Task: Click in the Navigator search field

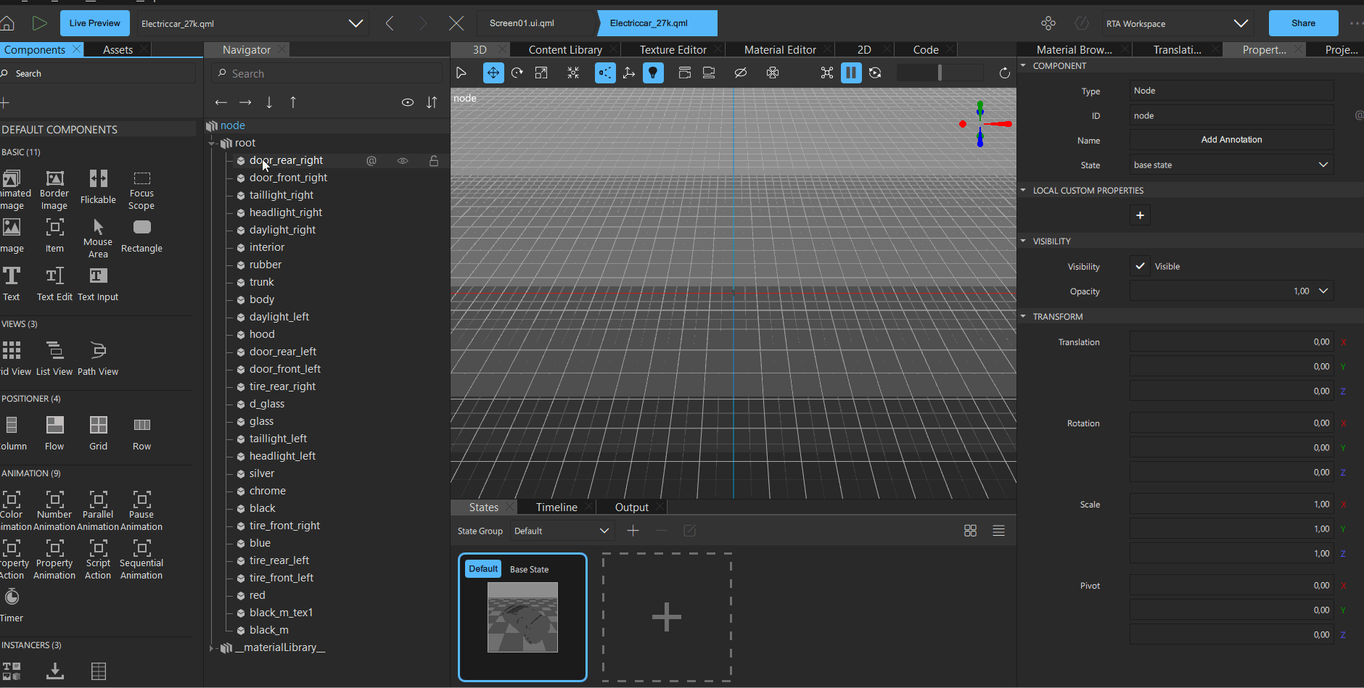Action: coord(326,73)
